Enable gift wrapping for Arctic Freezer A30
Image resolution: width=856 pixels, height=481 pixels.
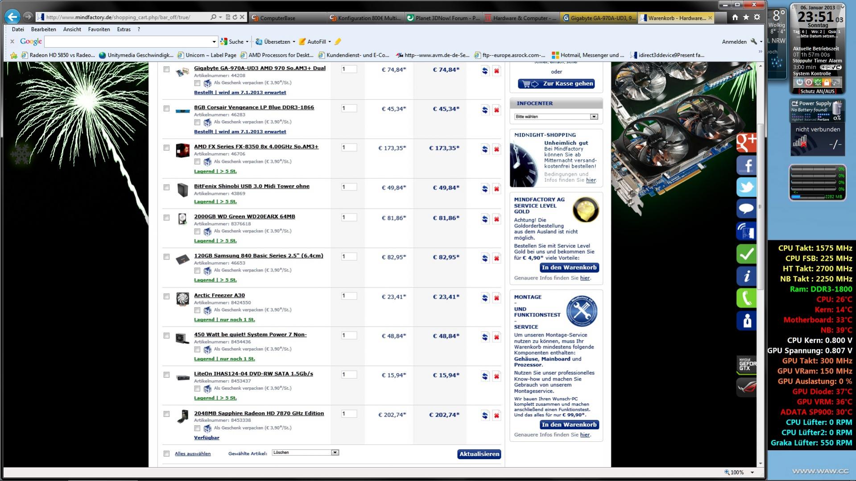(x=197, y=310)
